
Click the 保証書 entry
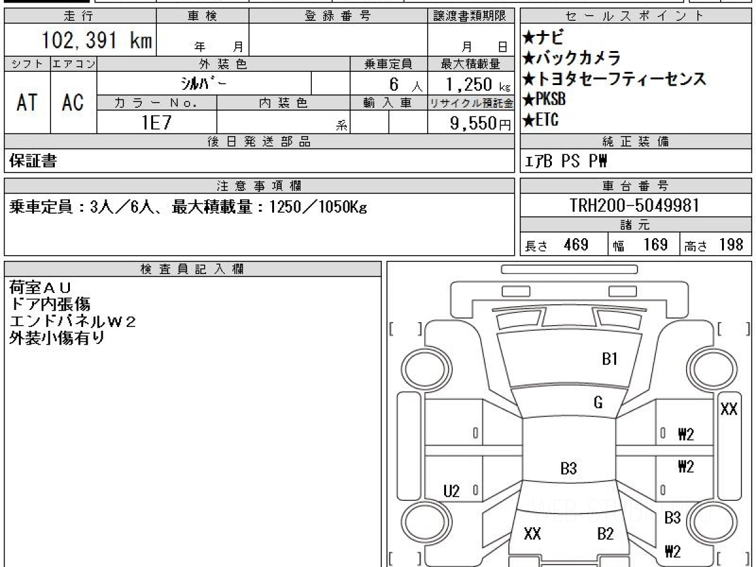tap(33, 161)
